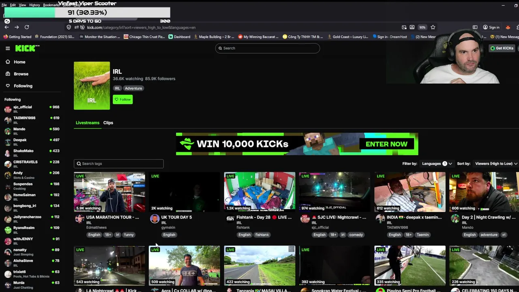Go back with browser back arrow

6,27
